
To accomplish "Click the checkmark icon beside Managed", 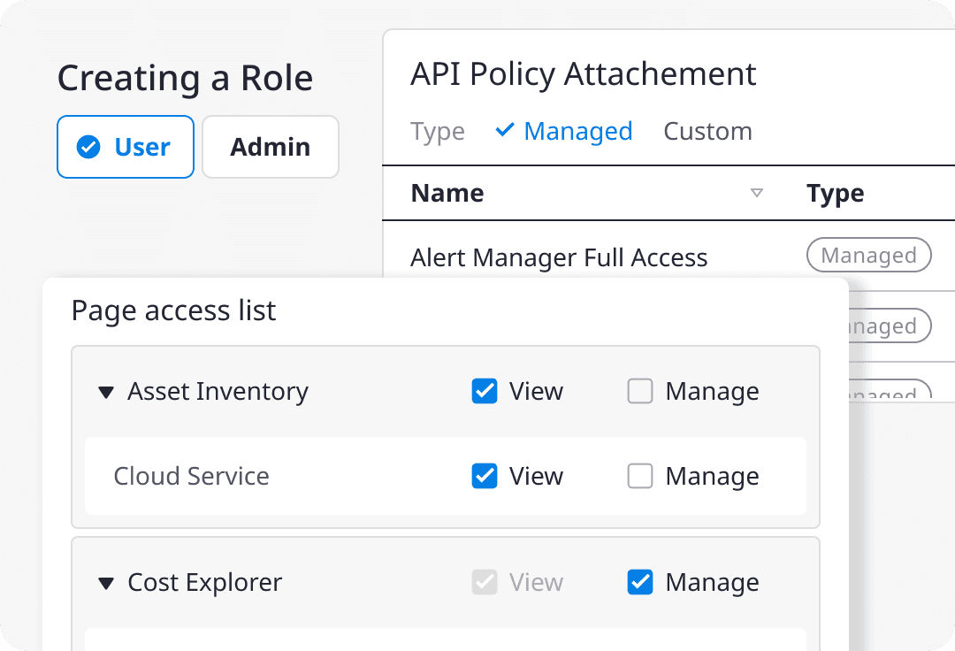I will click(504, 130).
